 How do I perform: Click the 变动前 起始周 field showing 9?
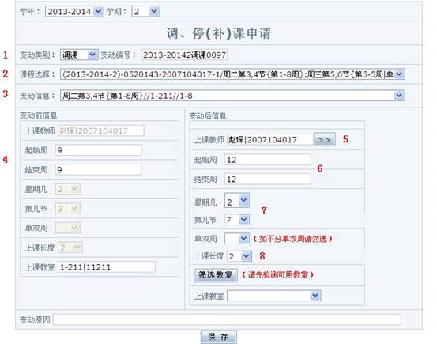click(x=98, y=150)
